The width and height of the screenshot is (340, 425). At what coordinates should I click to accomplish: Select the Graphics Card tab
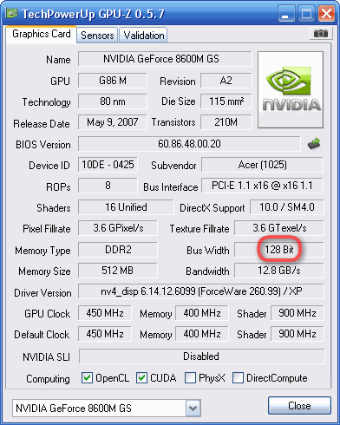[x=42, y=34]
